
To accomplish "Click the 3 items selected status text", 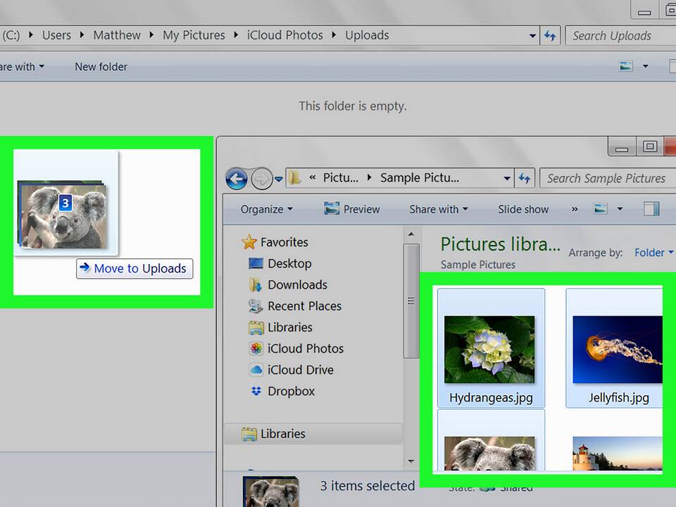I will click(368, 486).
